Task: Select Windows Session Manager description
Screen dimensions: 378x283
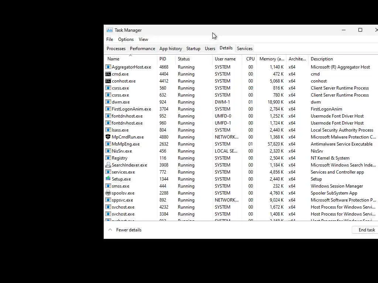Action: 337,186
